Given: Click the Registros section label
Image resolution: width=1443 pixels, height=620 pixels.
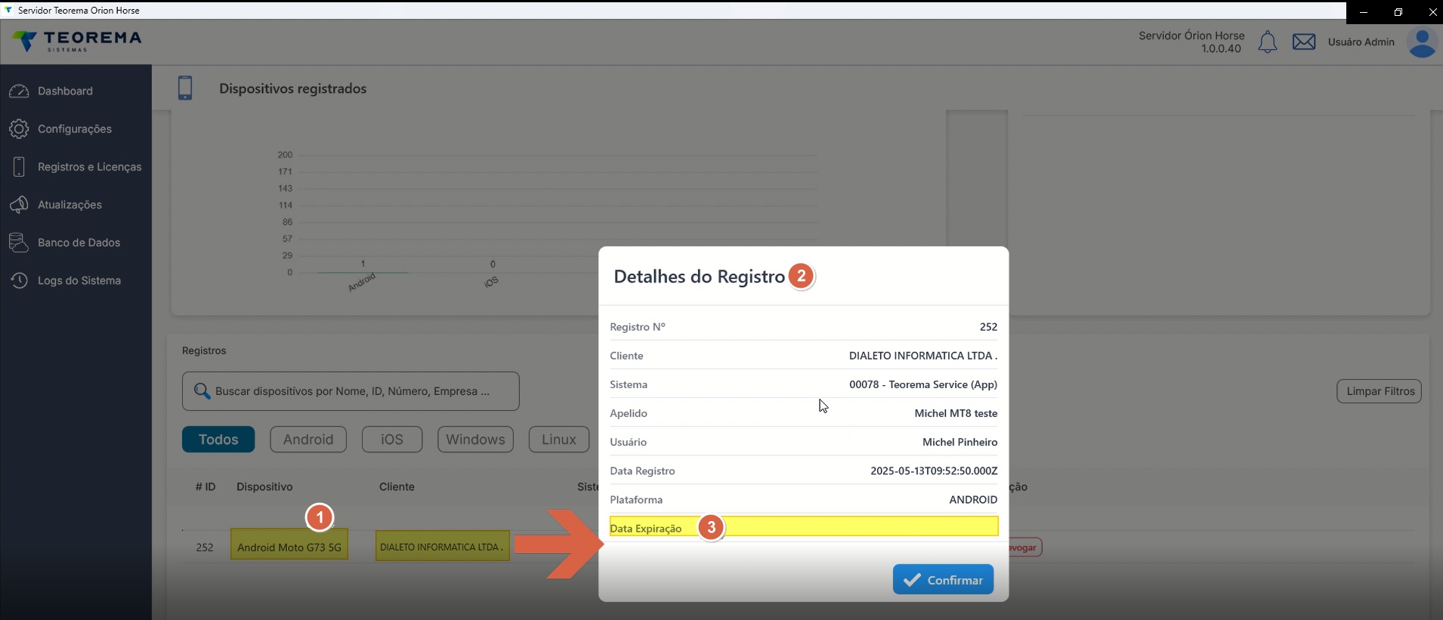Looking at the screenshot, I should pyautogui.click(x=204, y=350).
